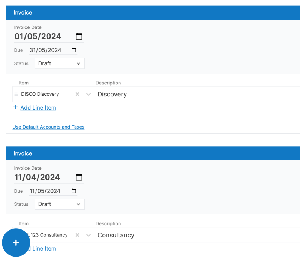Viewport: 300px width, 261px height.
Task: Open the calendar icon beside Invoice Date 01/05/2024
Action: coord(79,36)
